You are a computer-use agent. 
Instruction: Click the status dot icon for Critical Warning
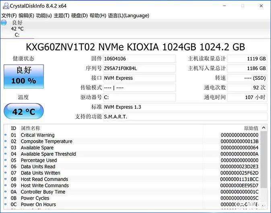click(6, 135)
